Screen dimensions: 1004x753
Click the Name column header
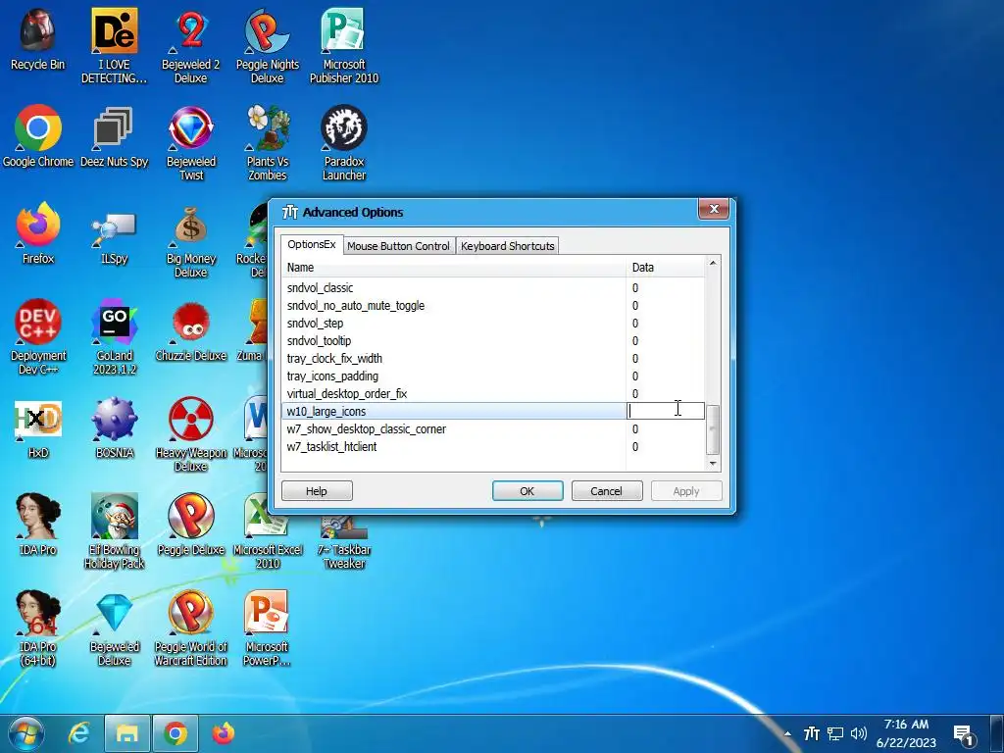pyautogui.click(x=453, y=268)
